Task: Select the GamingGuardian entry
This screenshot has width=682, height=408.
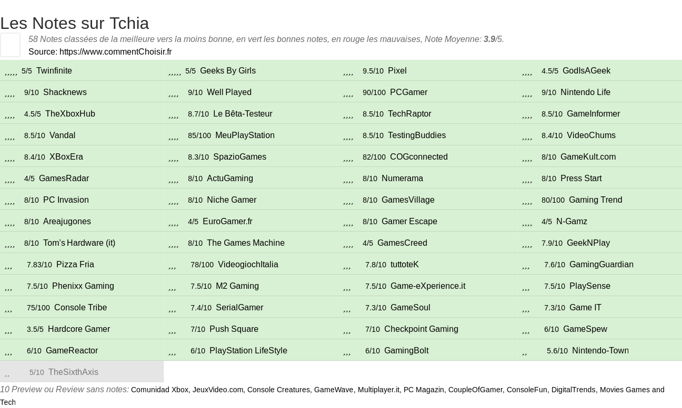Action: point(601,264)
